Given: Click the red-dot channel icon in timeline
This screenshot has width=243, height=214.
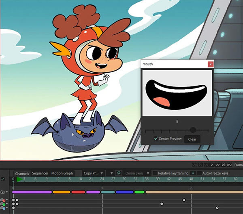Looking at the screenshot, I should tap(3, 200).
